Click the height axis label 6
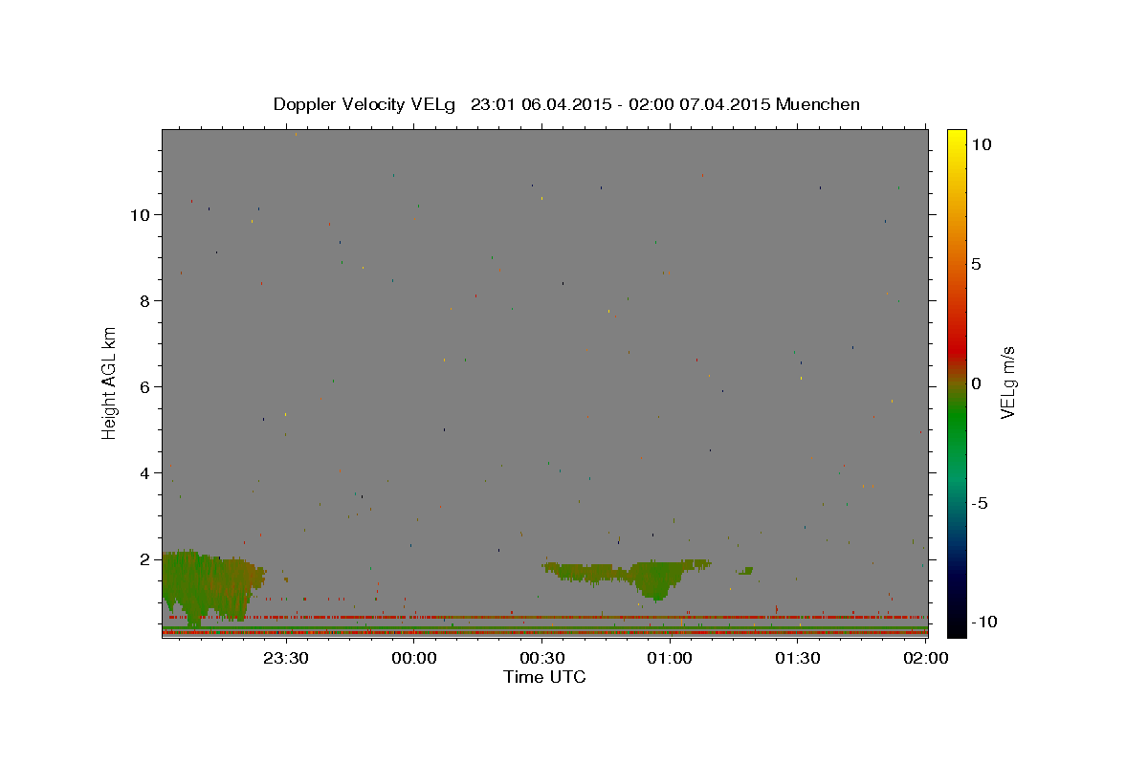This screenshot has width=1148, height=765. coord(145,387)
